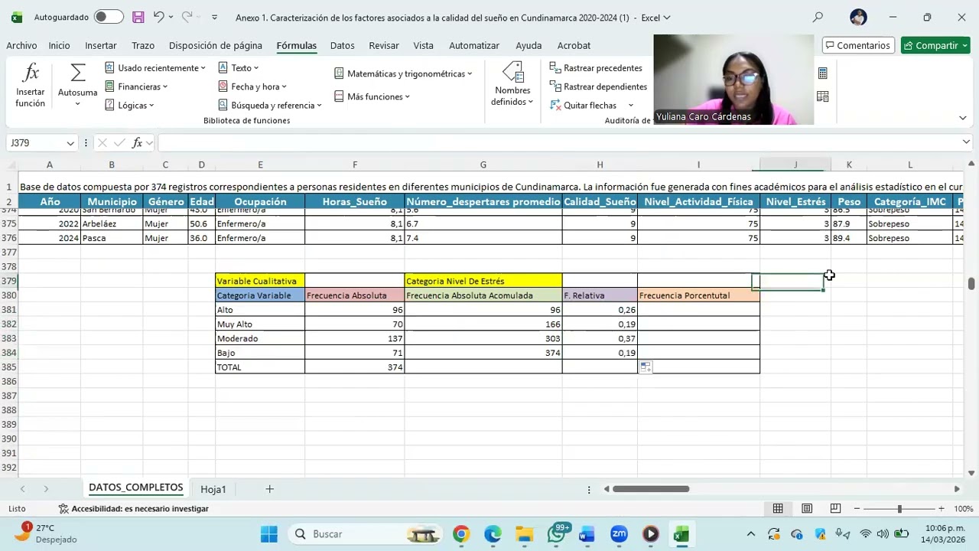Image resolution: width=979 pixels, height=551 pixels.
Task: Select the Hoja1 sheet tab
Action: click(213, 489)
